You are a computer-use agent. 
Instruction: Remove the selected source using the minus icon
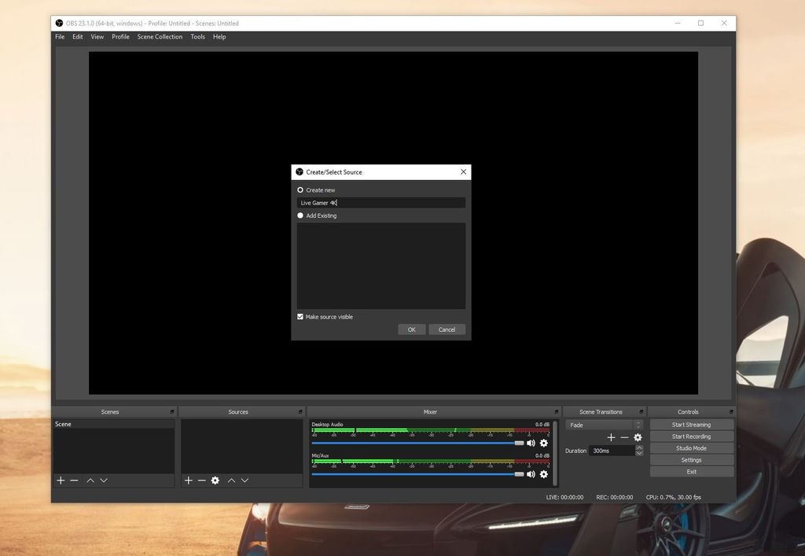[201, 481]
